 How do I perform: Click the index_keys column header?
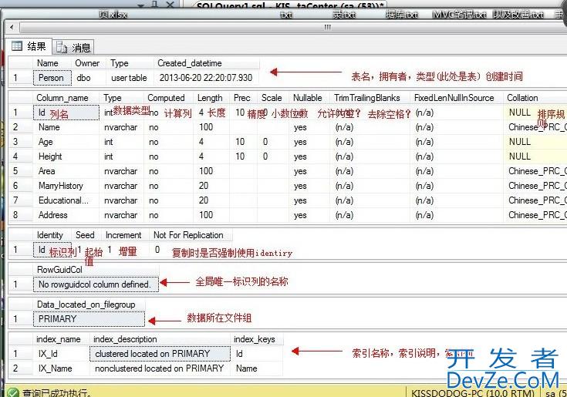(257, 339)
